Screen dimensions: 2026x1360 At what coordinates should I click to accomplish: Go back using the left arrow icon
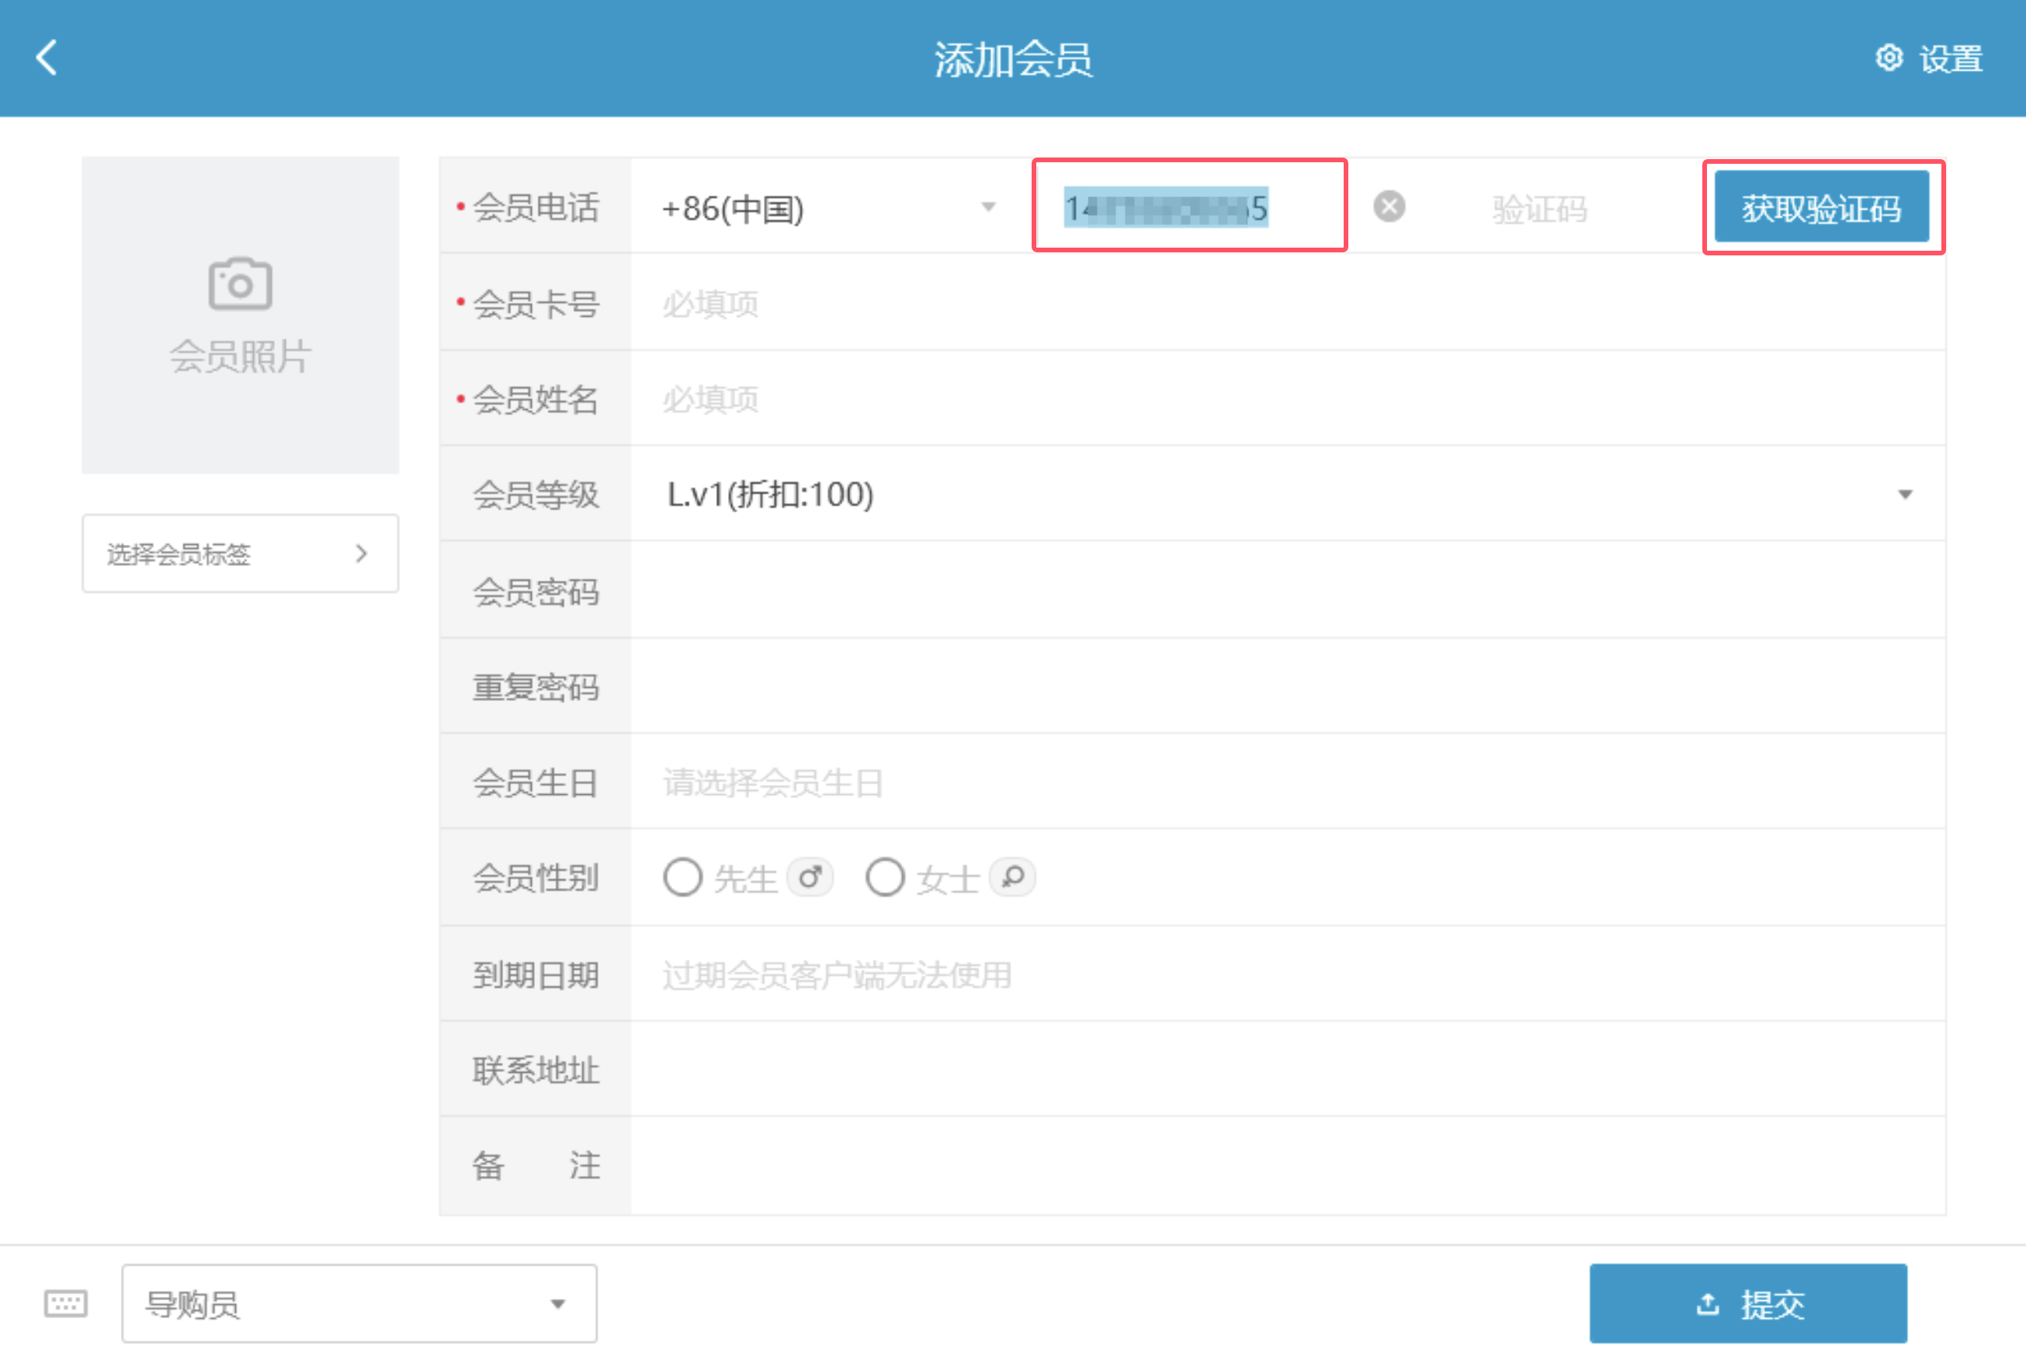click(x=47, y=58)
